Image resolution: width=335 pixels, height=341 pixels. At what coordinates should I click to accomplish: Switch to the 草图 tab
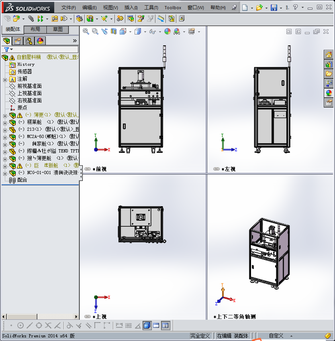58,29
